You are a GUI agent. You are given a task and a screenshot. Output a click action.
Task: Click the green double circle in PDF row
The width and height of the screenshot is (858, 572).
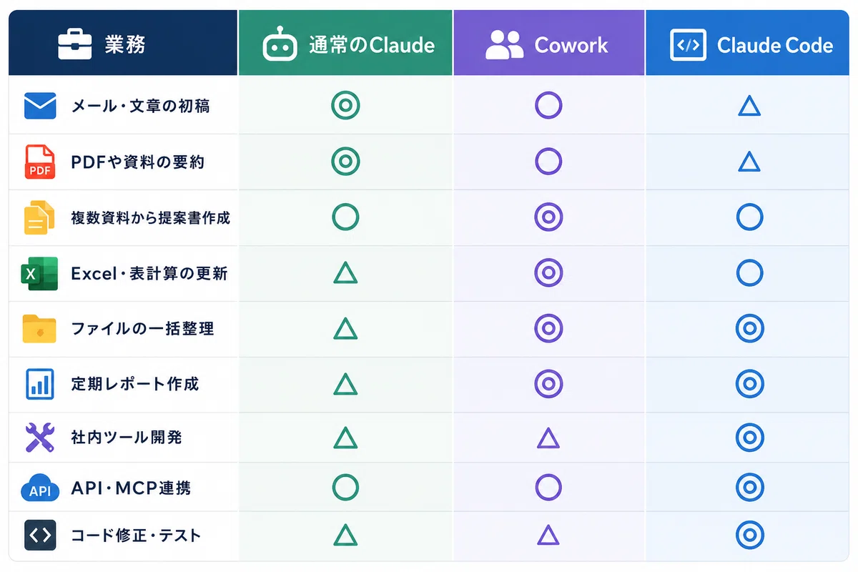[x=345, y=162]
